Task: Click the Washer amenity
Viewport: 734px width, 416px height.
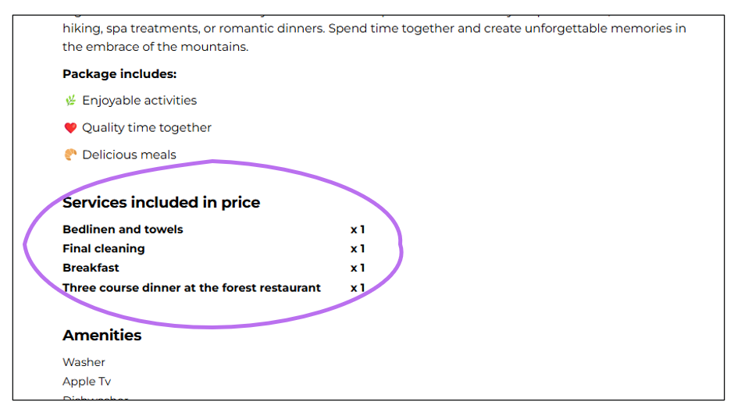Action: point(84,362)
